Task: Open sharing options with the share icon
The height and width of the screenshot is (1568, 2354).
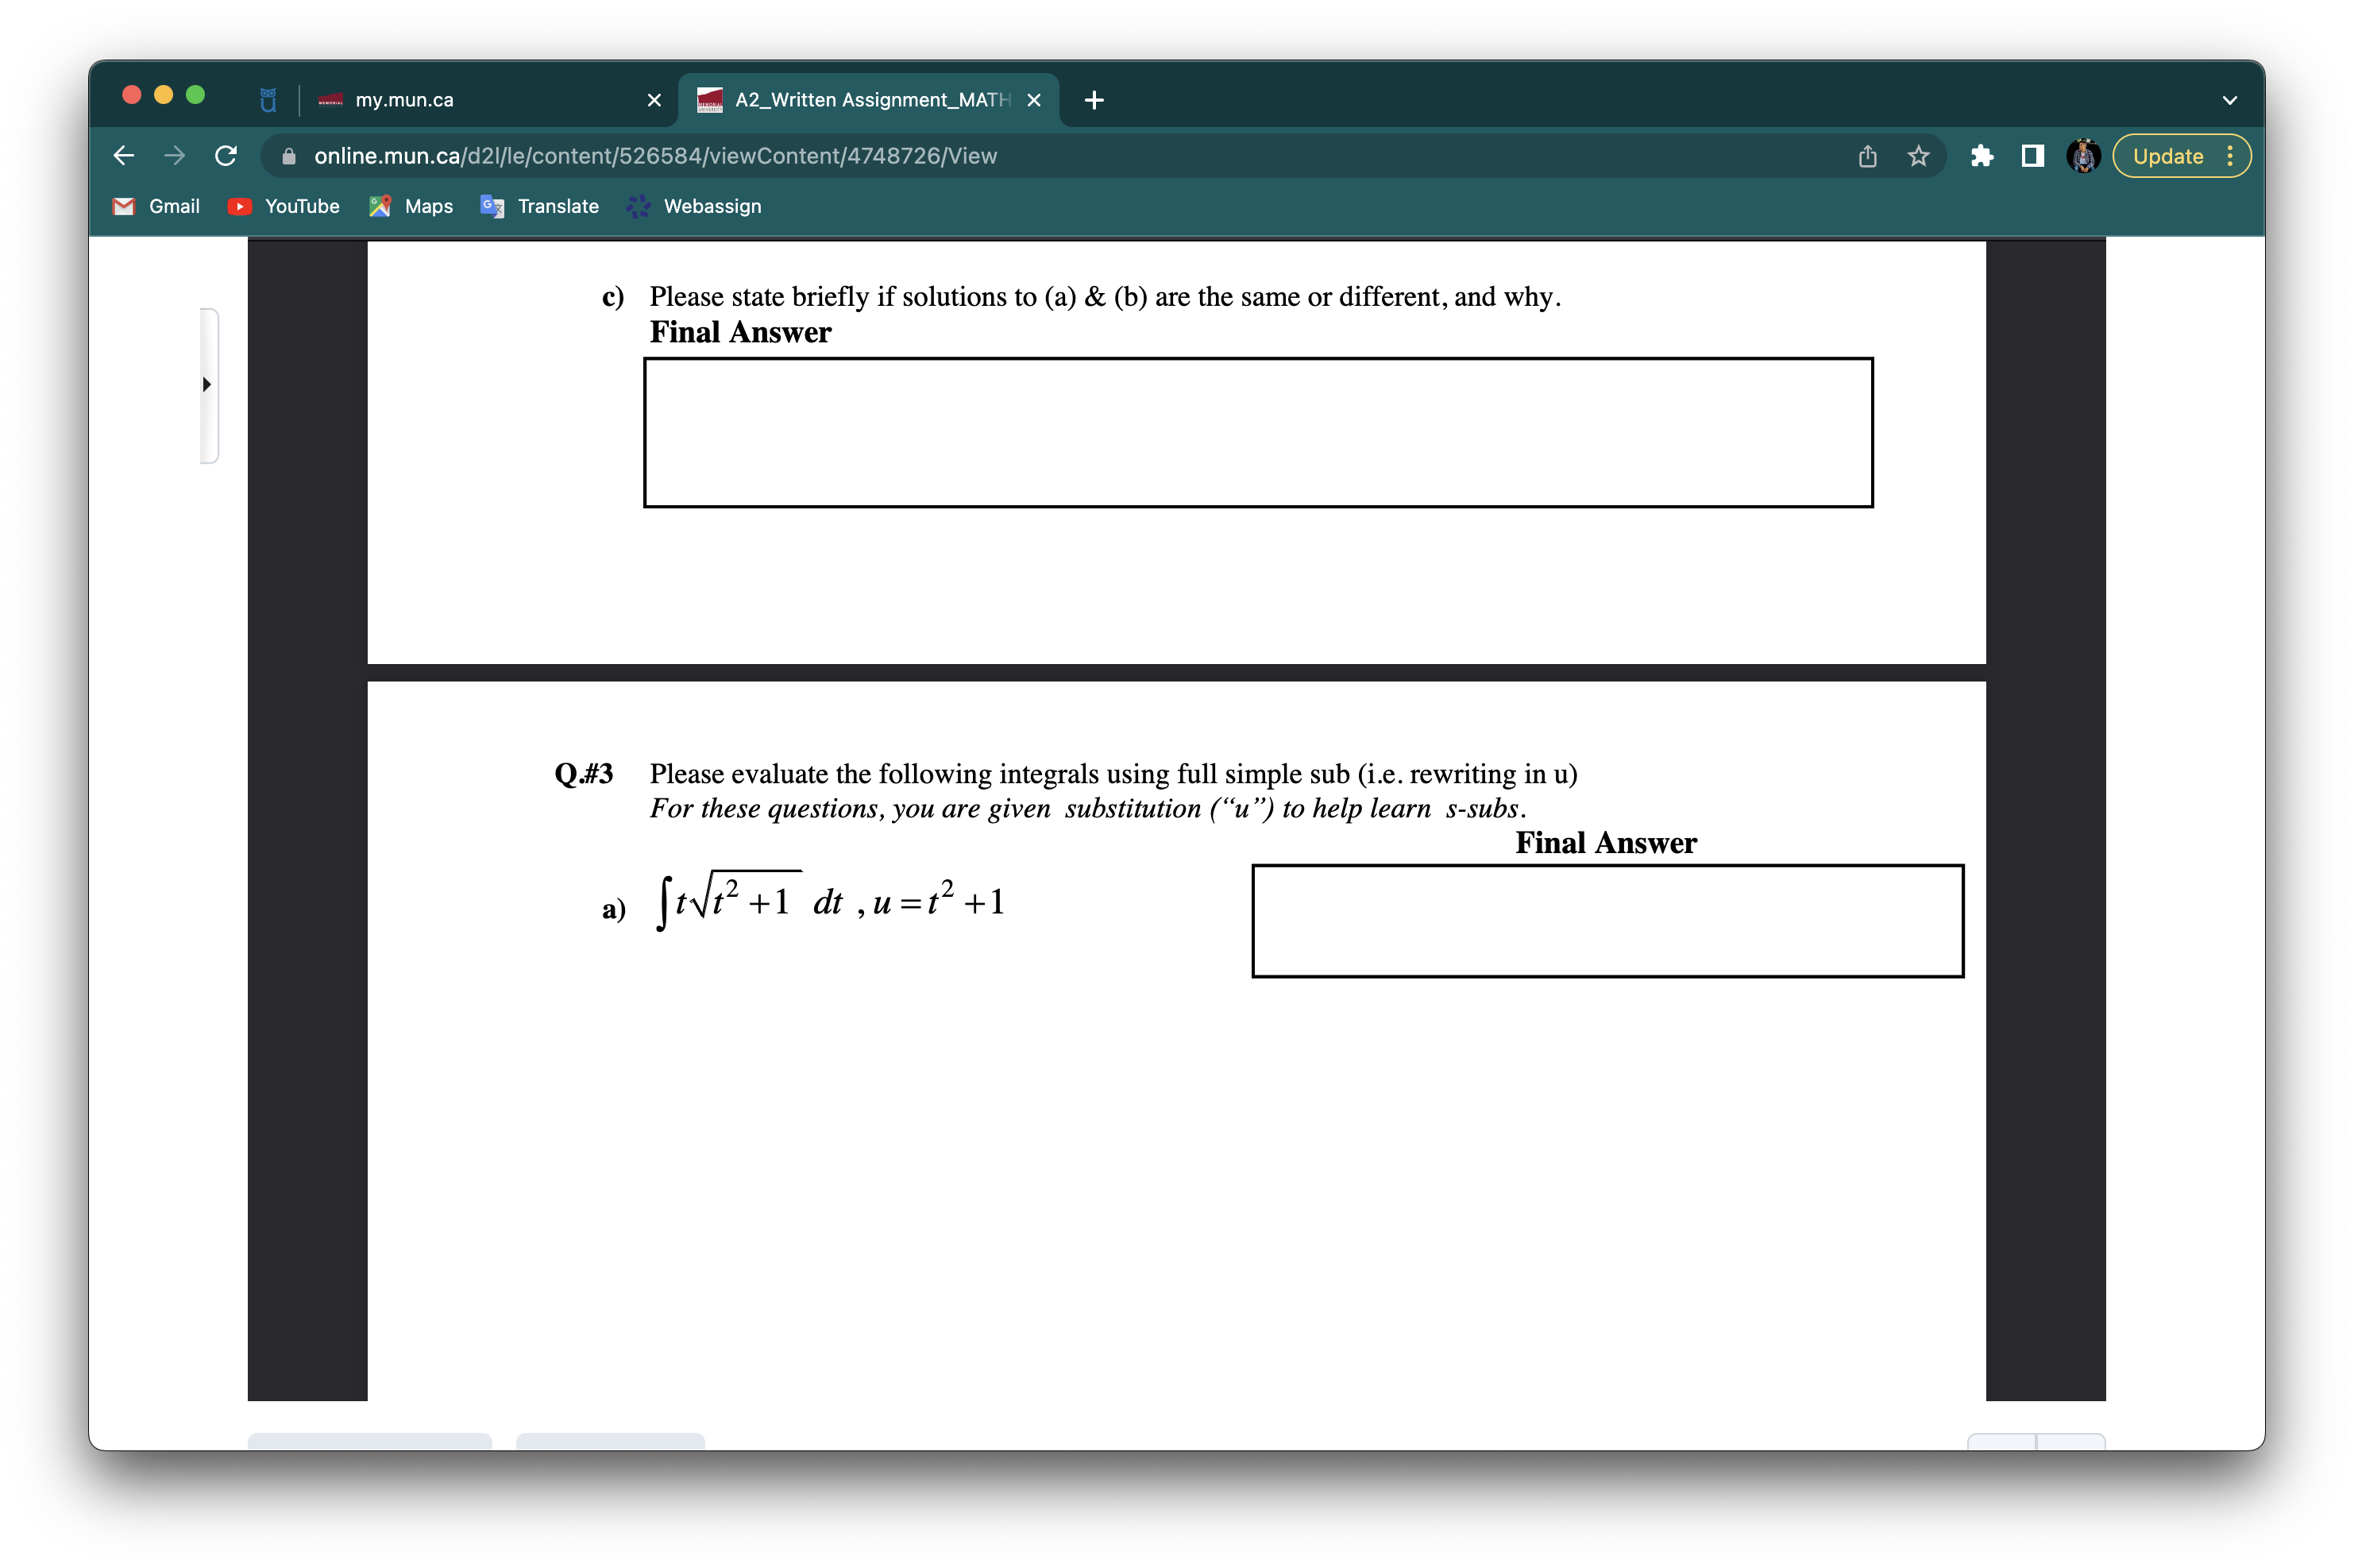Action: pos(1866,156)
